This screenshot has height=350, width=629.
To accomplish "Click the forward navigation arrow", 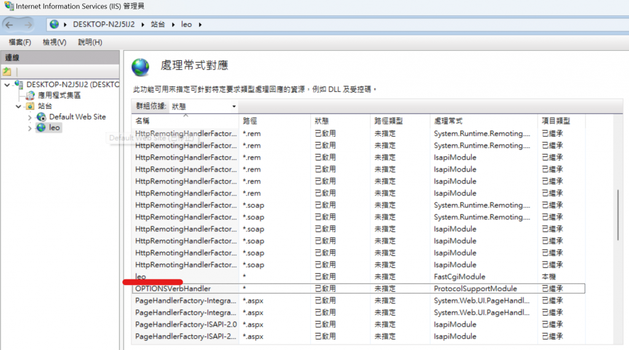I will tap(28, 25).
